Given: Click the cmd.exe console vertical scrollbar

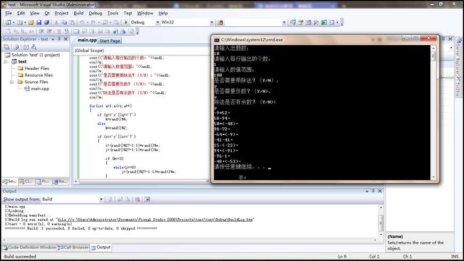Looking at the screenshot, I should point(434,112).
